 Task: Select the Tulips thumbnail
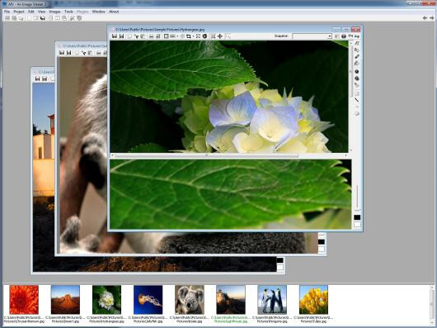tap(313, 300)
